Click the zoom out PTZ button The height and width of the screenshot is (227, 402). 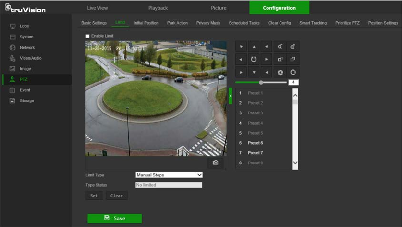[x=280, y=46]
